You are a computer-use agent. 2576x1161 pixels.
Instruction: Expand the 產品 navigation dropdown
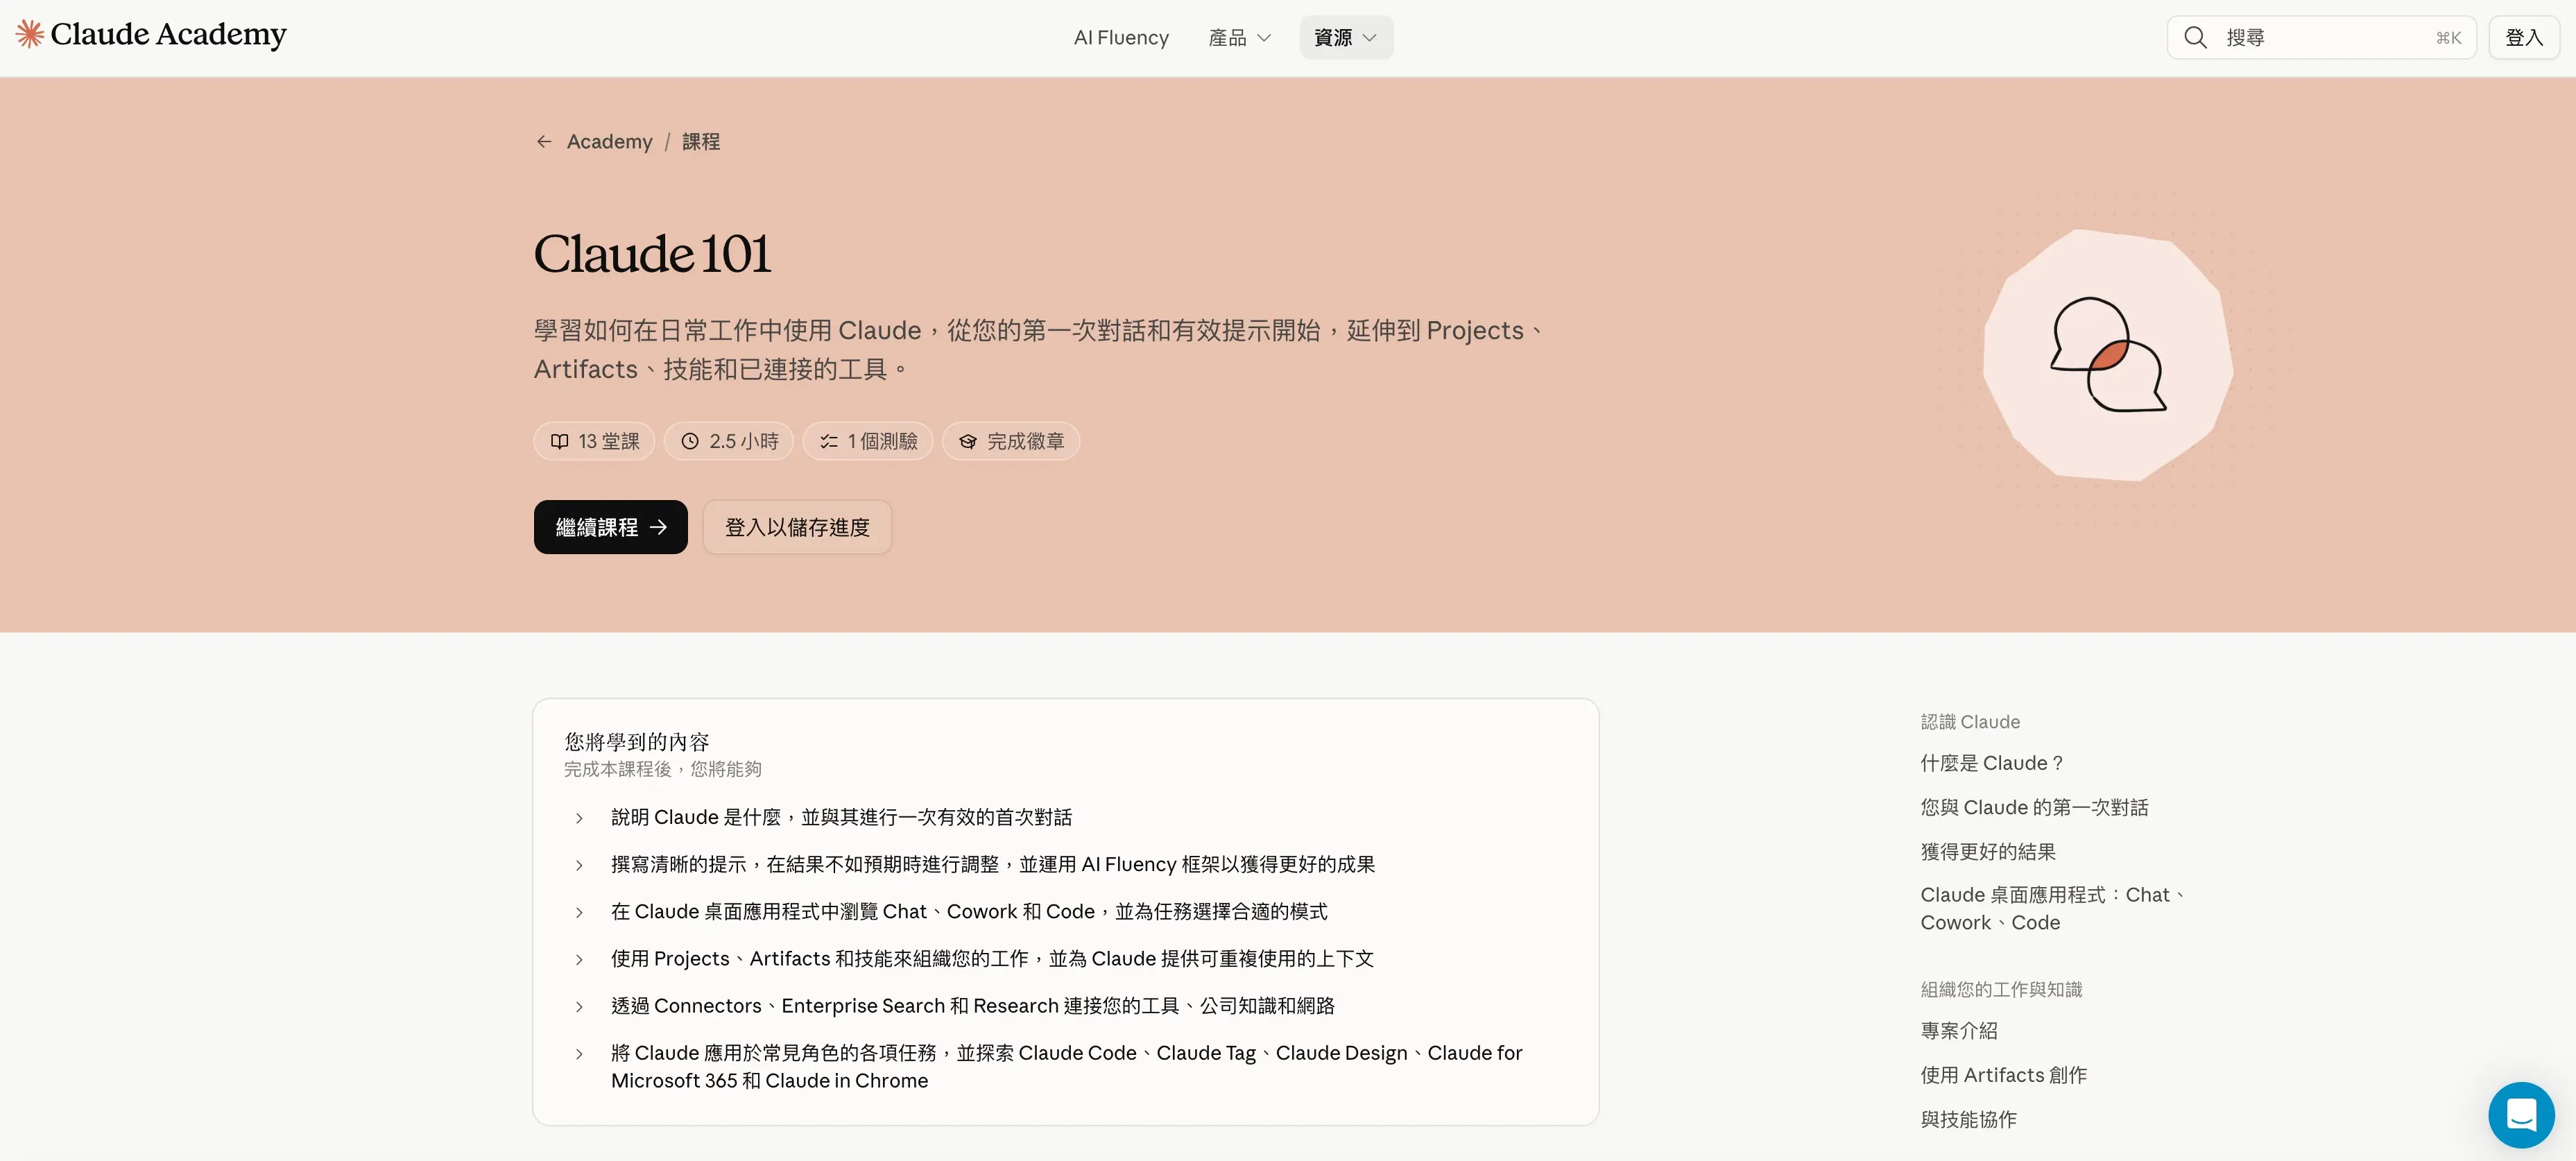pyautogui.click(x=1240, y=38)
